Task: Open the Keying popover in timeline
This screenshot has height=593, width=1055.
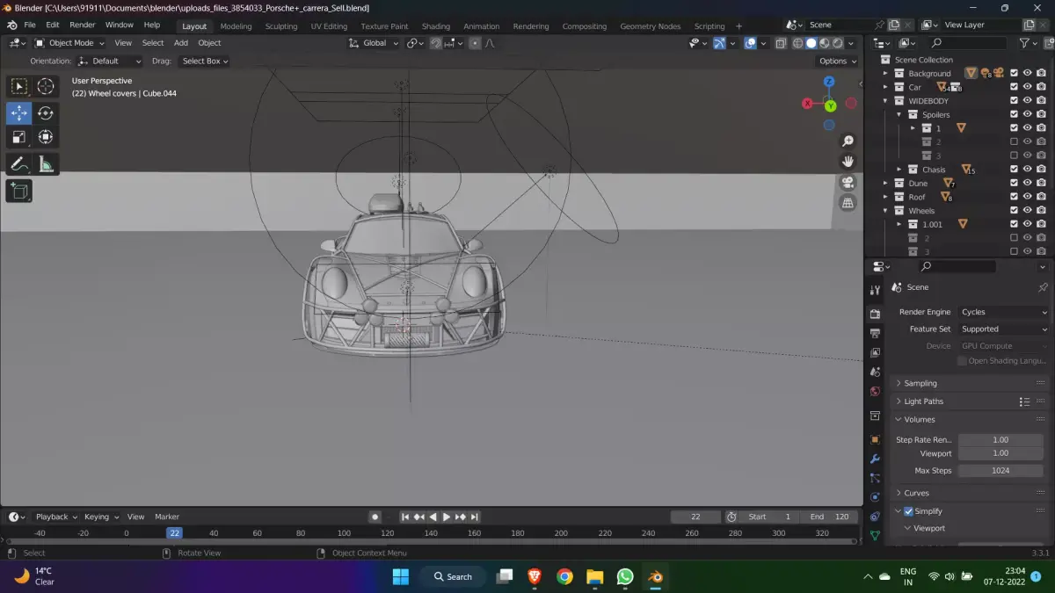Action: point(101,517)
